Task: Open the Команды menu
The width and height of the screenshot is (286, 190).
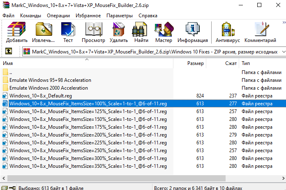Action: point(30,16)
